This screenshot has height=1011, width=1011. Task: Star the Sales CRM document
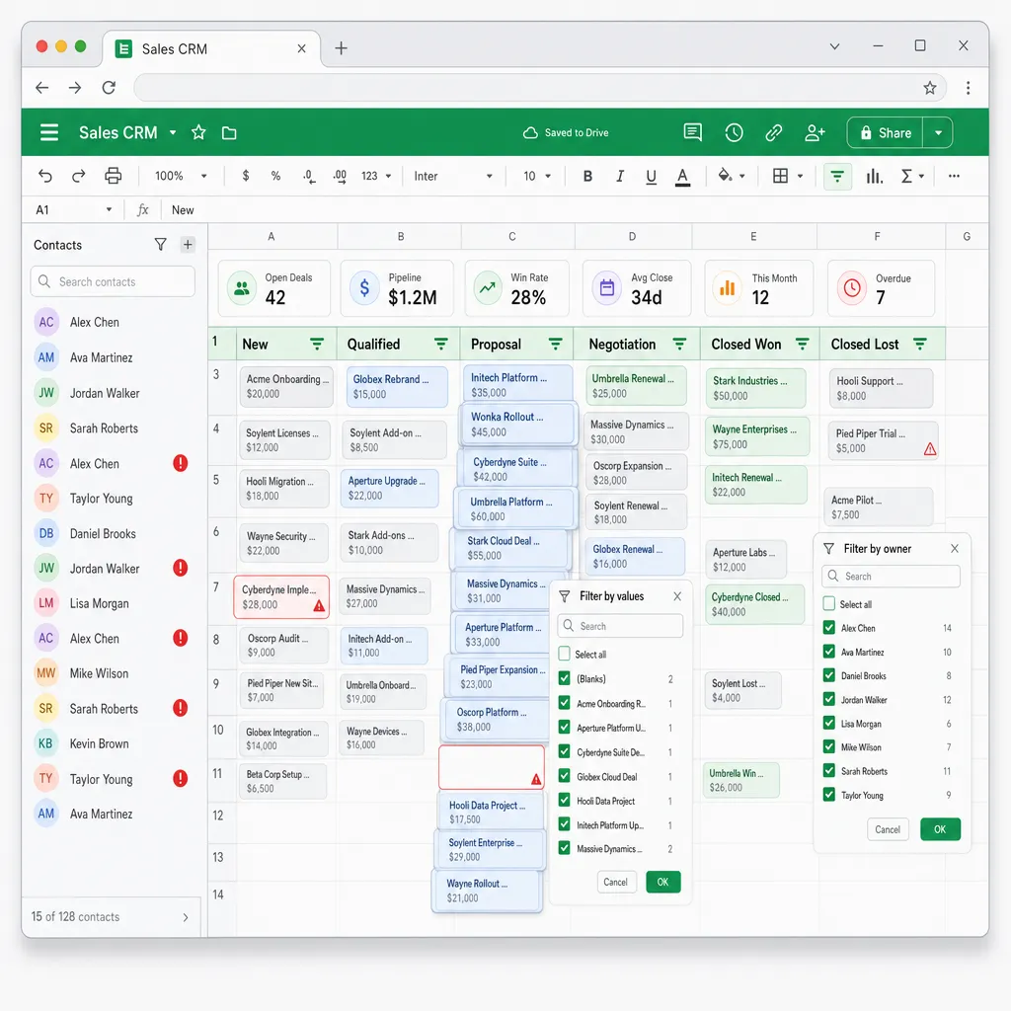pos(198,133)
